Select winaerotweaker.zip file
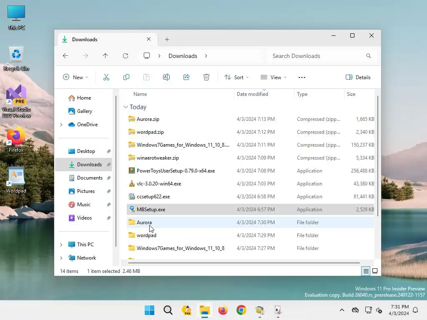 [251, 158]
